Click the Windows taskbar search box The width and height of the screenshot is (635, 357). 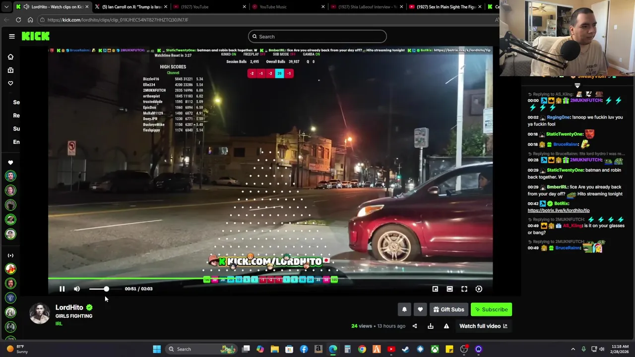click(x=201, y=349)
